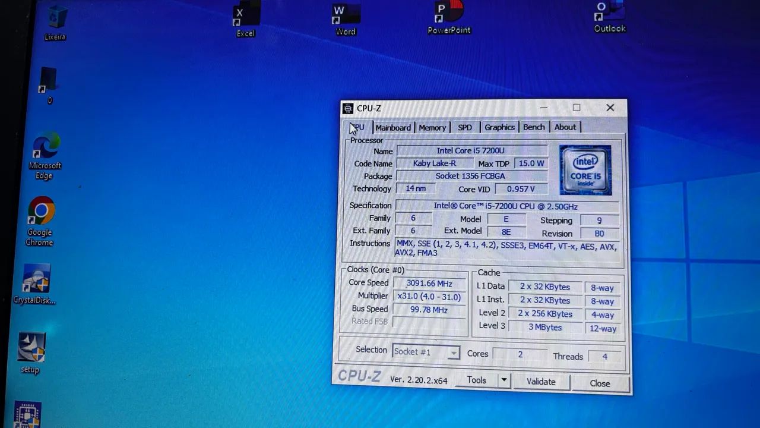Close CPU-Z with the X button

610,108
